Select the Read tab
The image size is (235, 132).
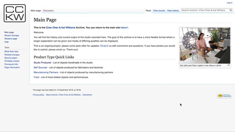point(148,11)
